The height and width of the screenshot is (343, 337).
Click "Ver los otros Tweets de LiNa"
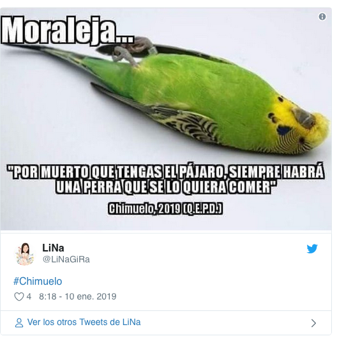(84, 323)
